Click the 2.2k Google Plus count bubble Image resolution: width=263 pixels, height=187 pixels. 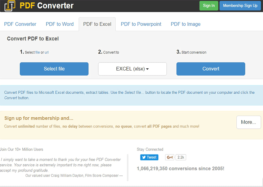click(181, 157)
